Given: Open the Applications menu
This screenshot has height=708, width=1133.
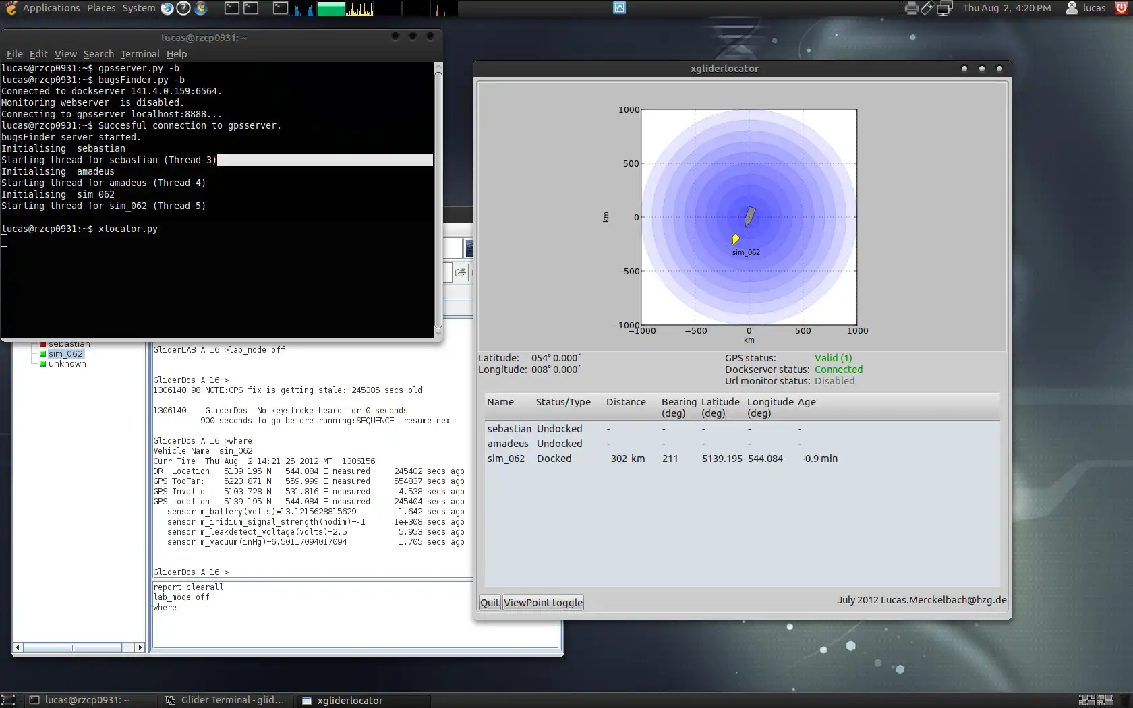Looking at the screenshot, I should click(51, 8).
